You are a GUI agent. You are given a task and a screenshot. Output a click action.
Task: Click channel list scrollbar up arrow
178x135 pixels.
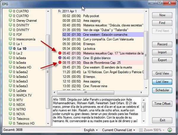tap(48, 11)
